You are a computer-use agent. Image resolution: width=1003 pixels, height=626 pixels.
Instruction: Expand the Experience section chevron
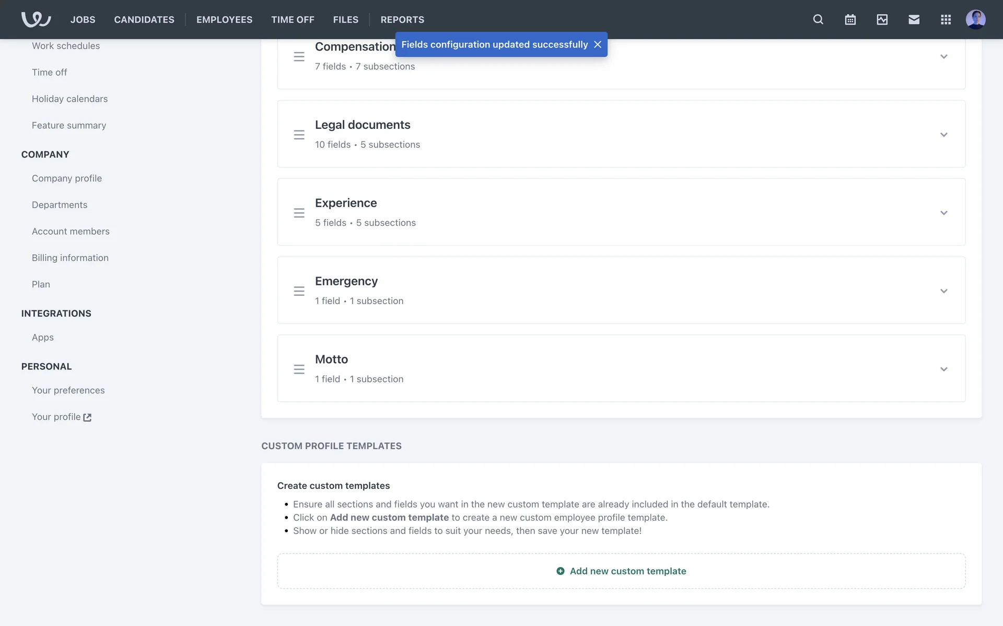(x=943, y=213)
